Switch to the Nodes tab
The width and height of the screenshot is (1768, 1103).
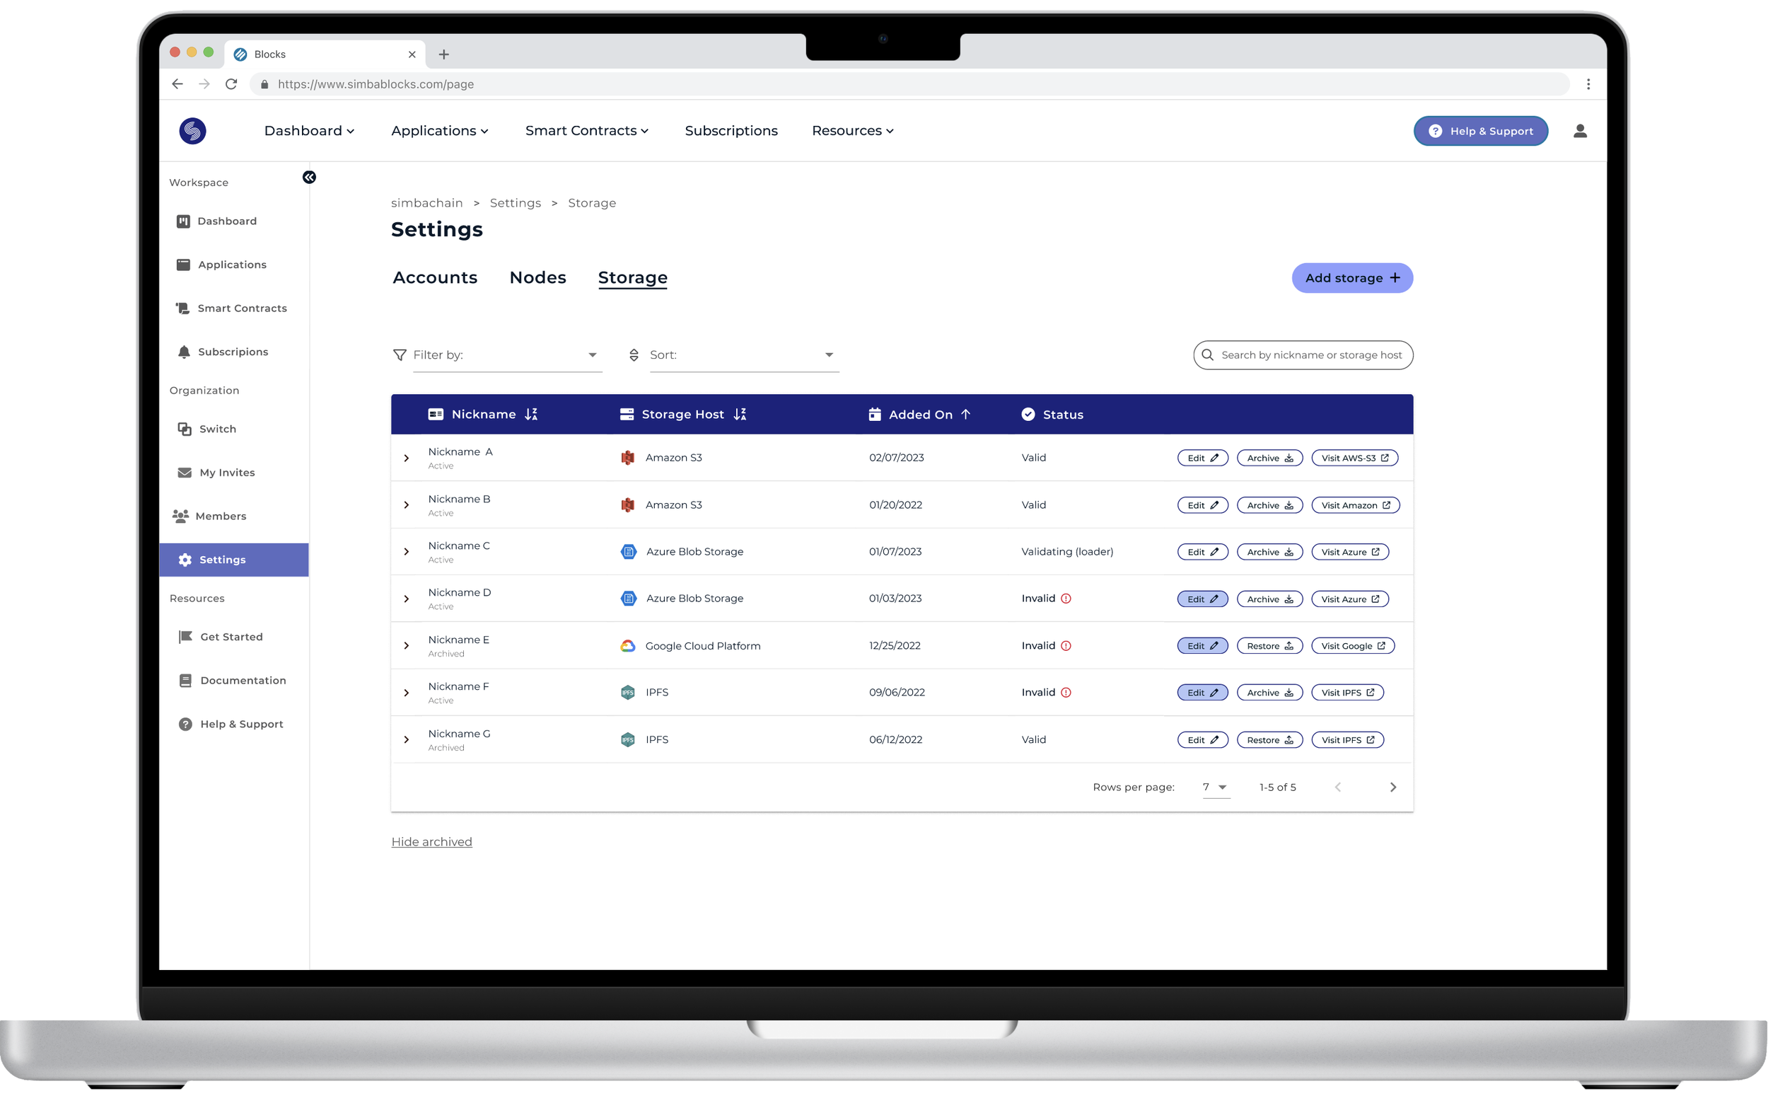click(x=537, y=278)
